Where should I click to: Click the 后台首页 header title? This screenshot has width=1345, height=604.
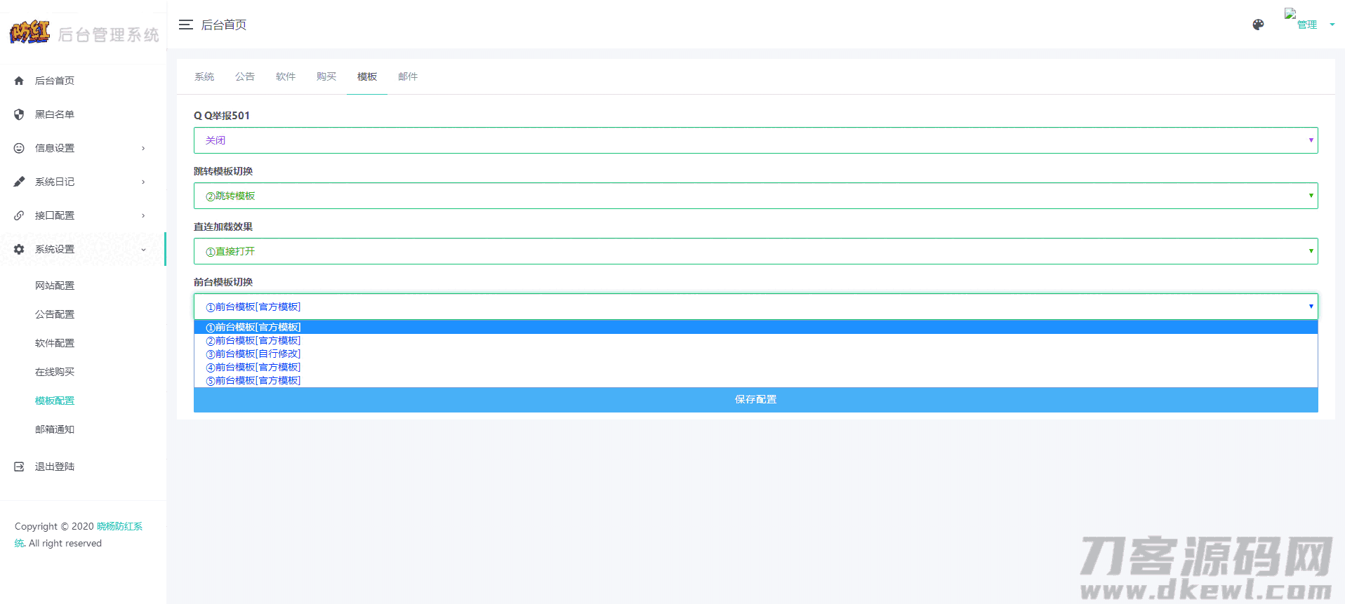[224, 25]
